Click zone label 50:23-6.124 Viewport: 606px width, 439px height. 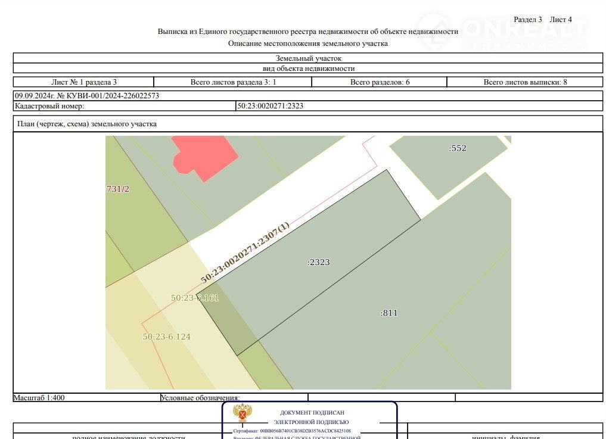click(166, 337)
